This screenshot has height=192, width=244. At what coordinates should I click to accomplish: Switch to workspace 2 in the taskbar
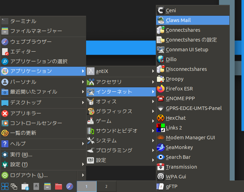106,186
